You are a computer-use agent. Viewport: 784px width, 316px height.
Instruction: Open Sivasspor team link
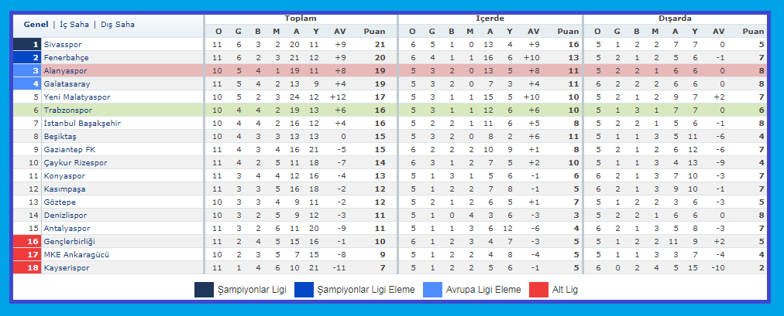tap(63, 45)
